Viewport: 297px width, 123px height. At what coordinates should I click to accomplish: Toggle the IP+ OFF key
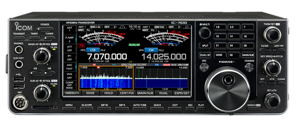click(69, 58)
